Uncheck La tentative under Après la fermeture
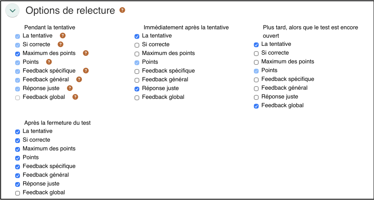 tap(18, 132)
